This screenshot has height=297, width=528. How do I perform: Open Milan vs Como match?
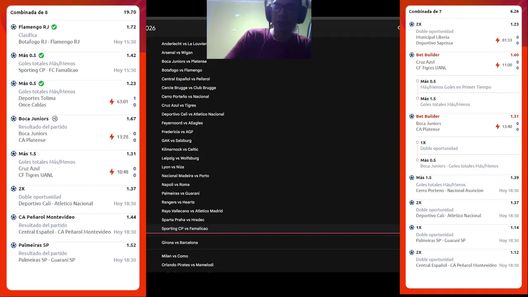pyautogui.click(x=175, y=256)
